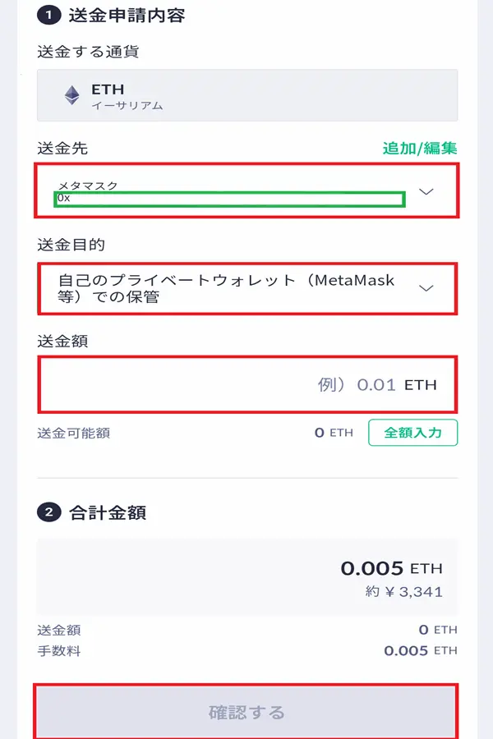Click the Ethereum diamond logo icon

[72, 95]
